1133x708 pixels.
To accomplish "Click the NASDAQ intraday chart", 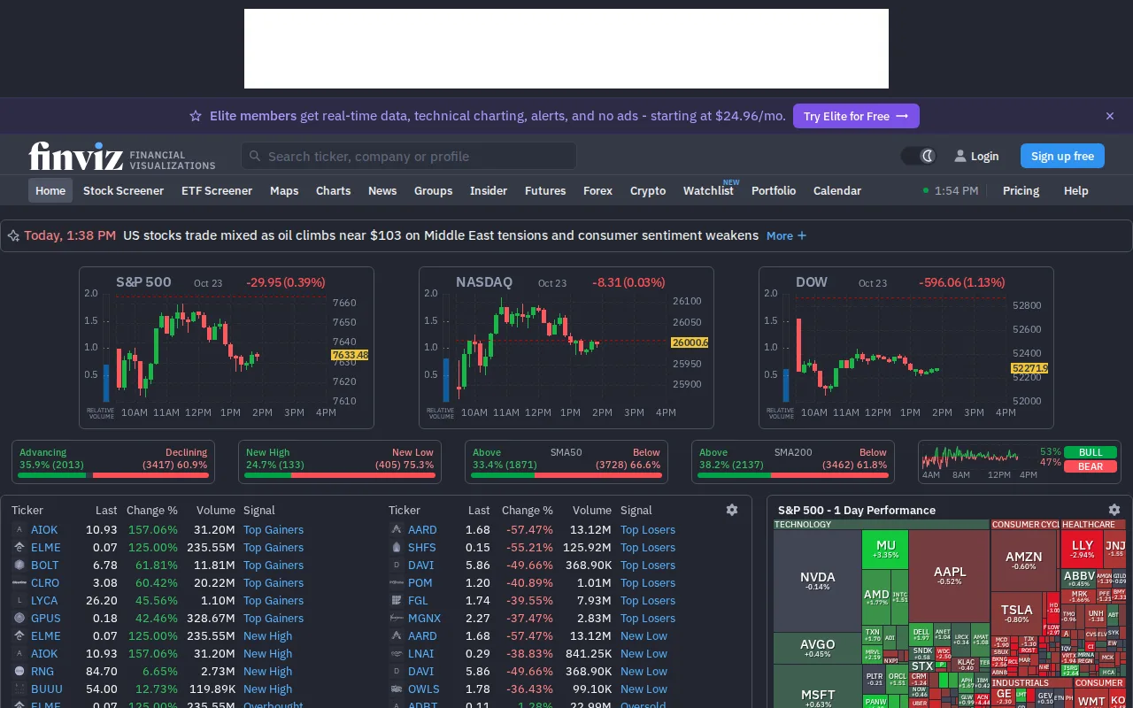I will pyautogui.click(x=566, y=348).
